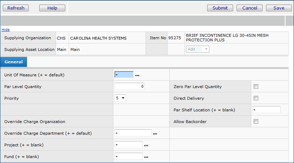This screenshot has width=294, height=163.
Task: Click the Refresh button
Action: (16, 8)
